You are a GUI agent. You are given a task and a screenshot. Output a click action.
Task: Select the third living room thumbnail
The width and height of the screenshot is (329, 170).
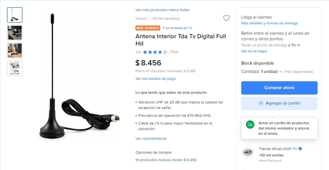pos(15,50)
